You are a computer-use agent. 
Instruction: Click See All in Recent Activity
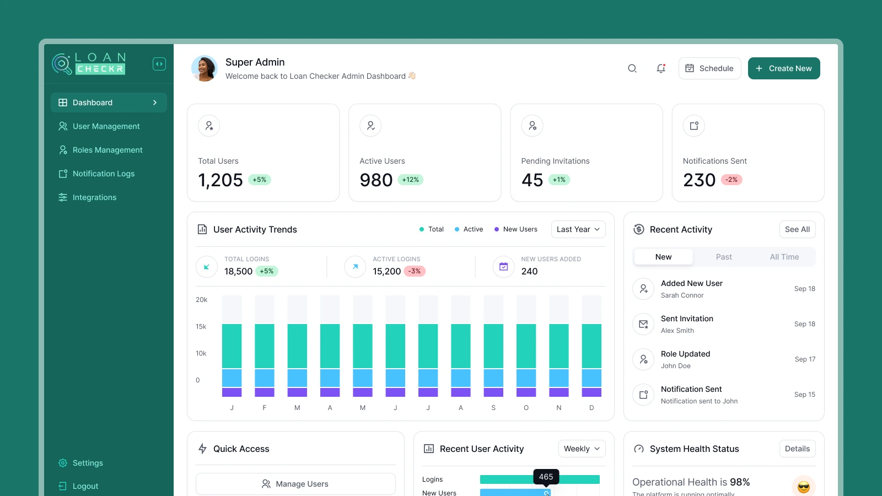point(797,229)
